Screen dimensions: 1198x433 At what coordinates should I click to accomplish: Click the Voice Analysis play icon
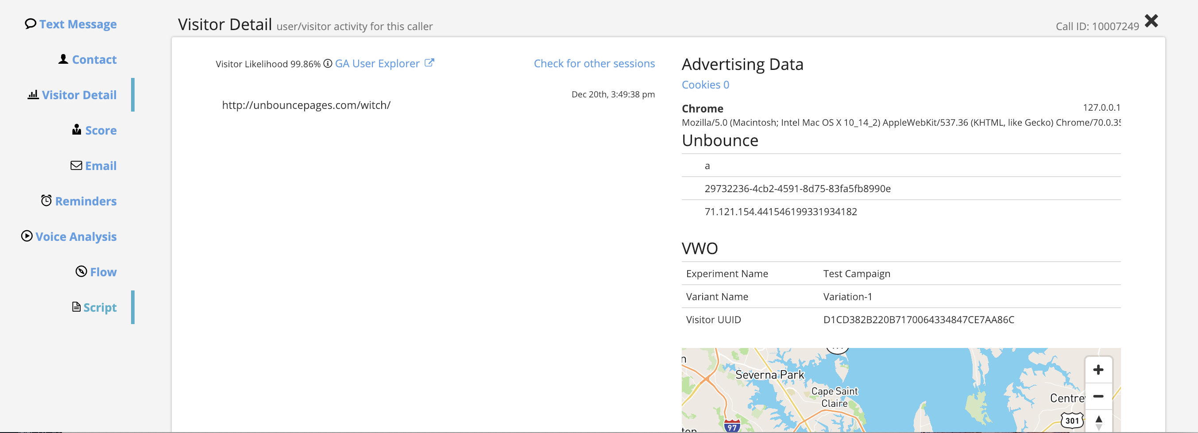tap(27, 236)
